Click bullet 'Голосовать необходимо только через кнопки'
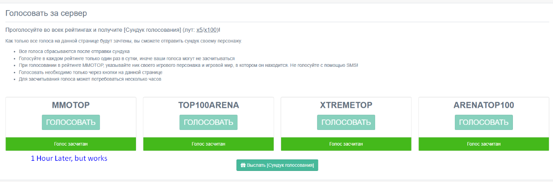The image size is (553, 182). pos(91,72)
